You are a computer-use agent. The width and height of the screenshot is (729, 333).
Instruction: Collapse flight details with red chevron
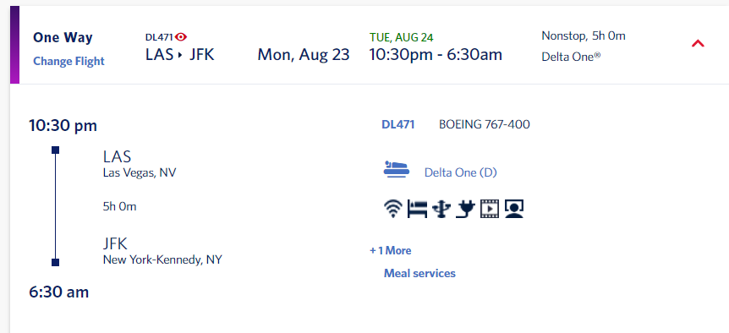tap(698, 44)
